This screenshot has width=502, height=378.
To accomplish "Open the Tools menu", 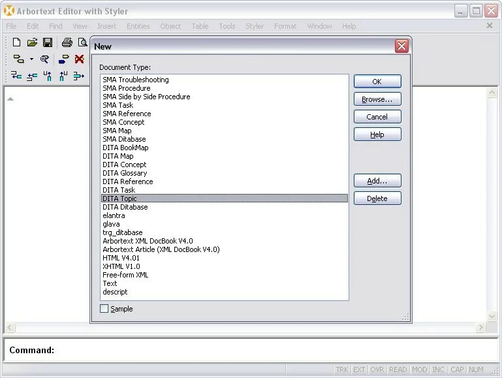I will (227, 26).
